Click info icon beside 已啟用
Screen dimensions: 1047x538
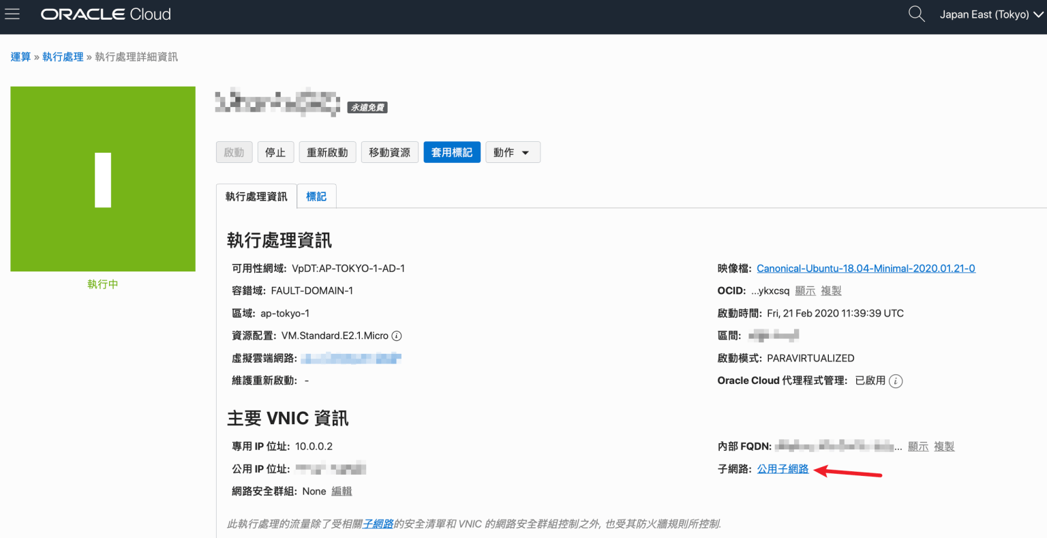[x=896, y=381]
